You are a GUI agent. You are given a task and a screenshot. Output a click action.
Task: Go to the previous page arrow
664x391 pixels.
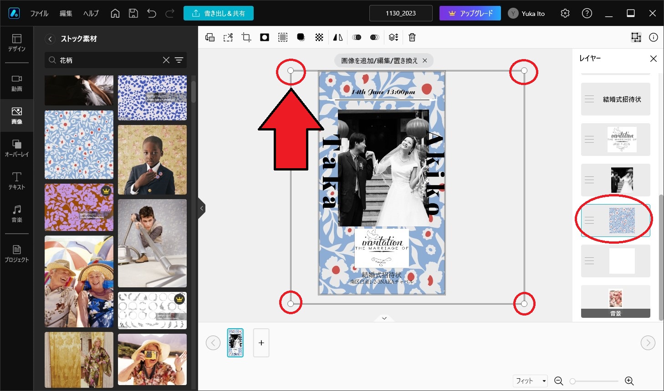pyautogui.click(x=213, y=343)
